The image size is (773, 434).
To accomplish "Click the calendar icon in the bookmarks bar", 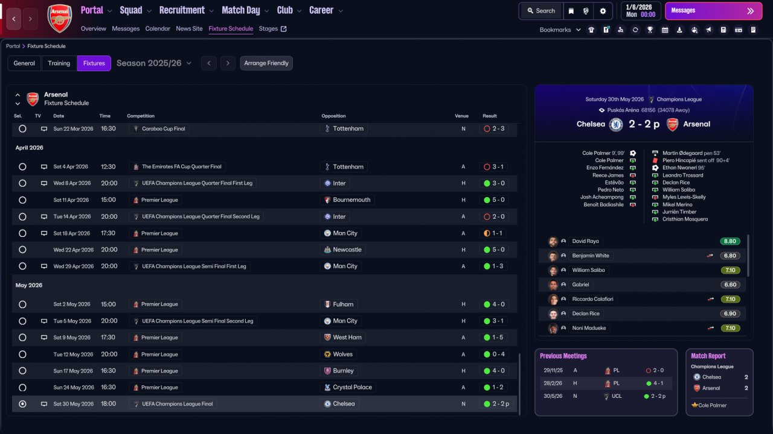I will 665,30.
